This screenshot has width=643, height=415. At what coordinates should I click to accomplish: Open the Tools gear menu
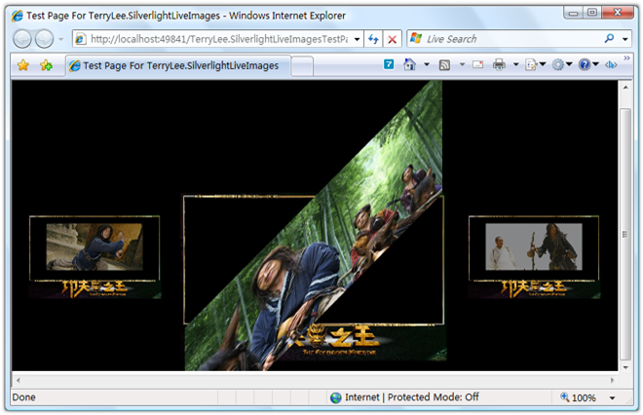[x=562, y=64]
